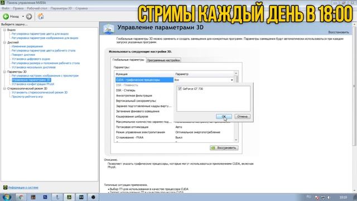This screenshot has width=357, height=201.
Task: Go to the Home page icon
Action: coord(41,16)
